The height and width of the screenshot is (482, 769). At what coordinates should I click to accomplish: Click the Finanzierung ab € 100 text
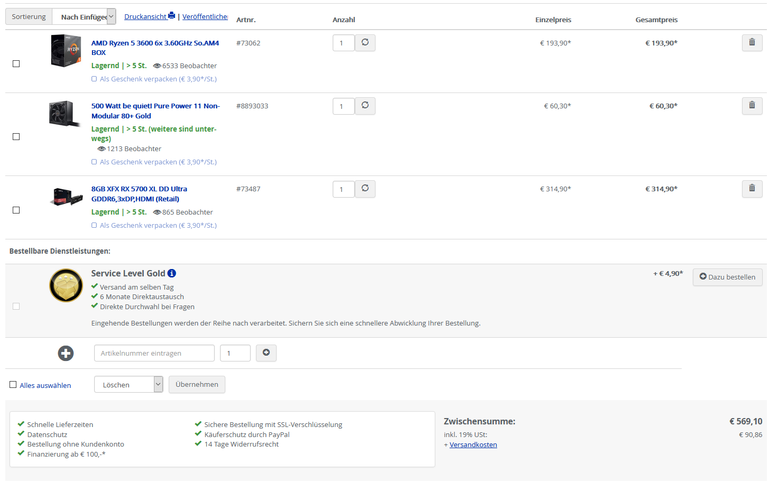[x=66, y=454]
